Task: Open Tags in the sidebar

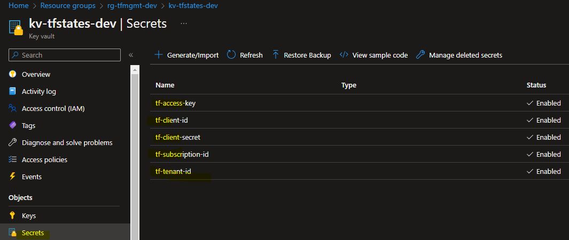Action: coord(29,125)
